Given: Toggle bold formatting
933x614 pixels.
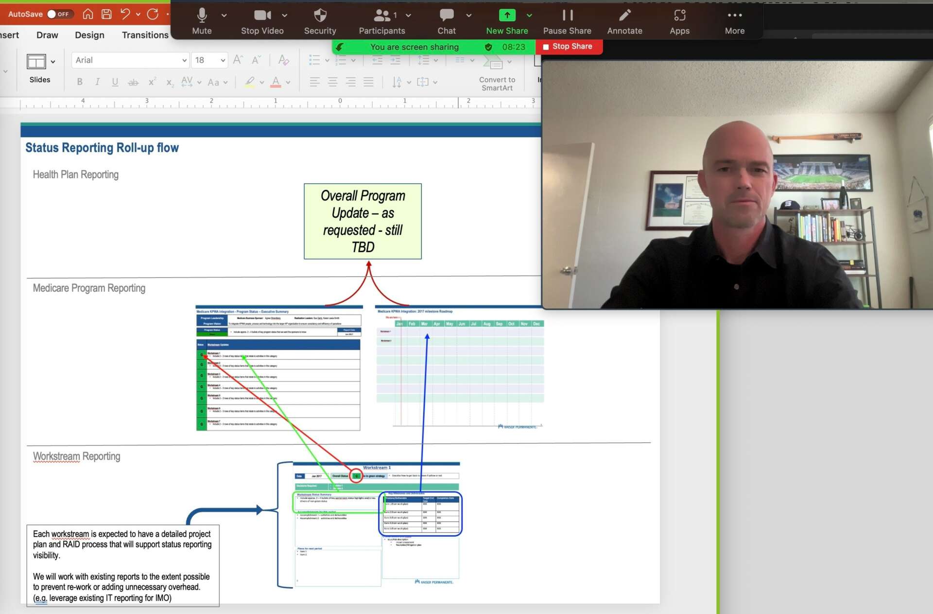Looking at the screenshot, I should (x=79, y=82).
